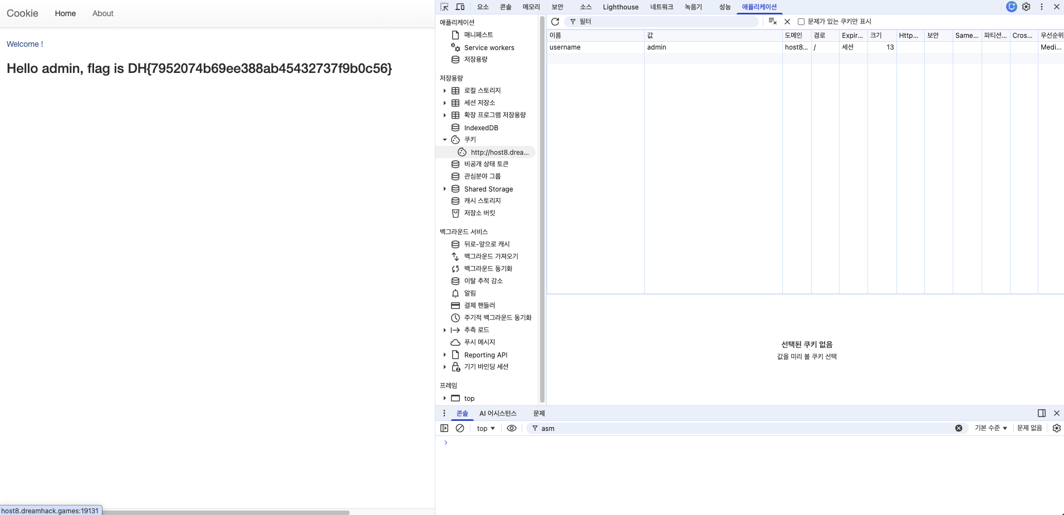Open console settings gear icon
The height and width of the screenshot is (515, 1064).
coord(1057,428)
